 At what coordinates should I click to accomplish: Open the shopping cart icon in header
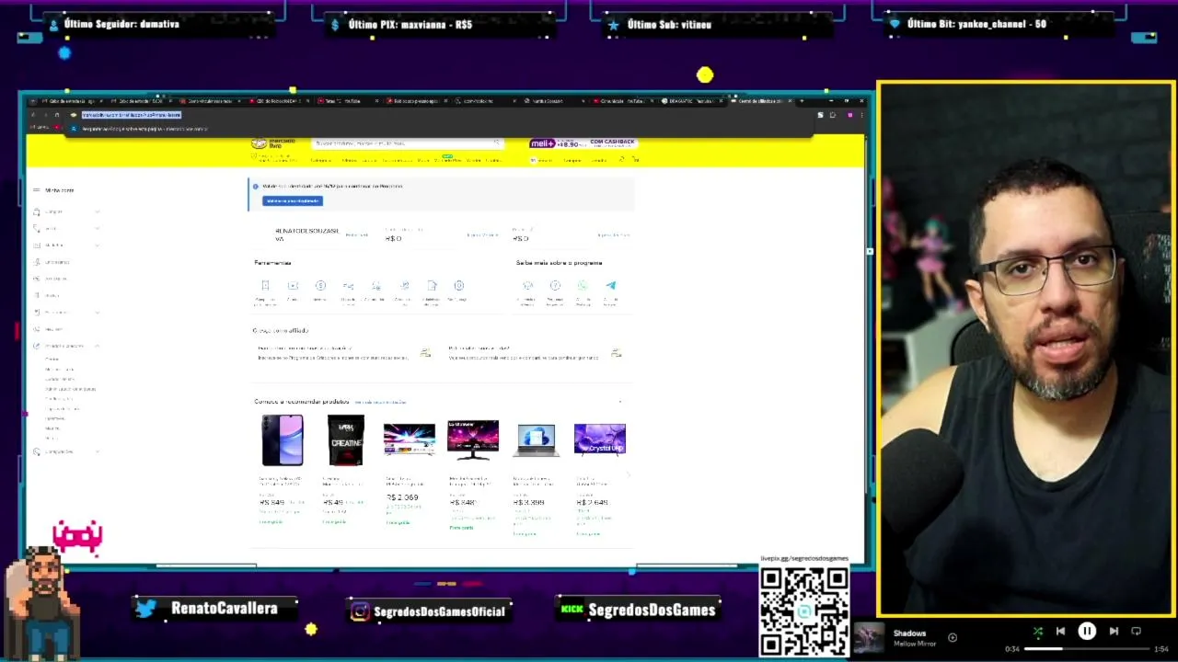636,160
